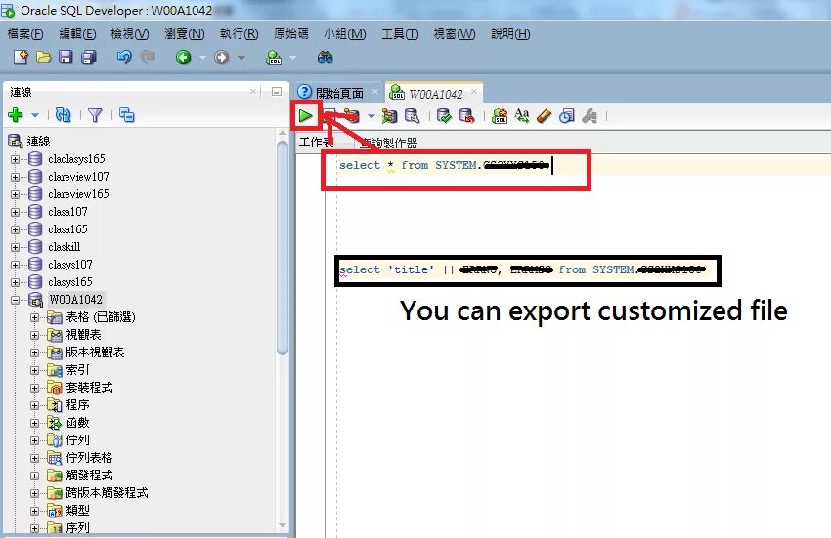Open an Unshared SQL Worksheet

point(500,115)
